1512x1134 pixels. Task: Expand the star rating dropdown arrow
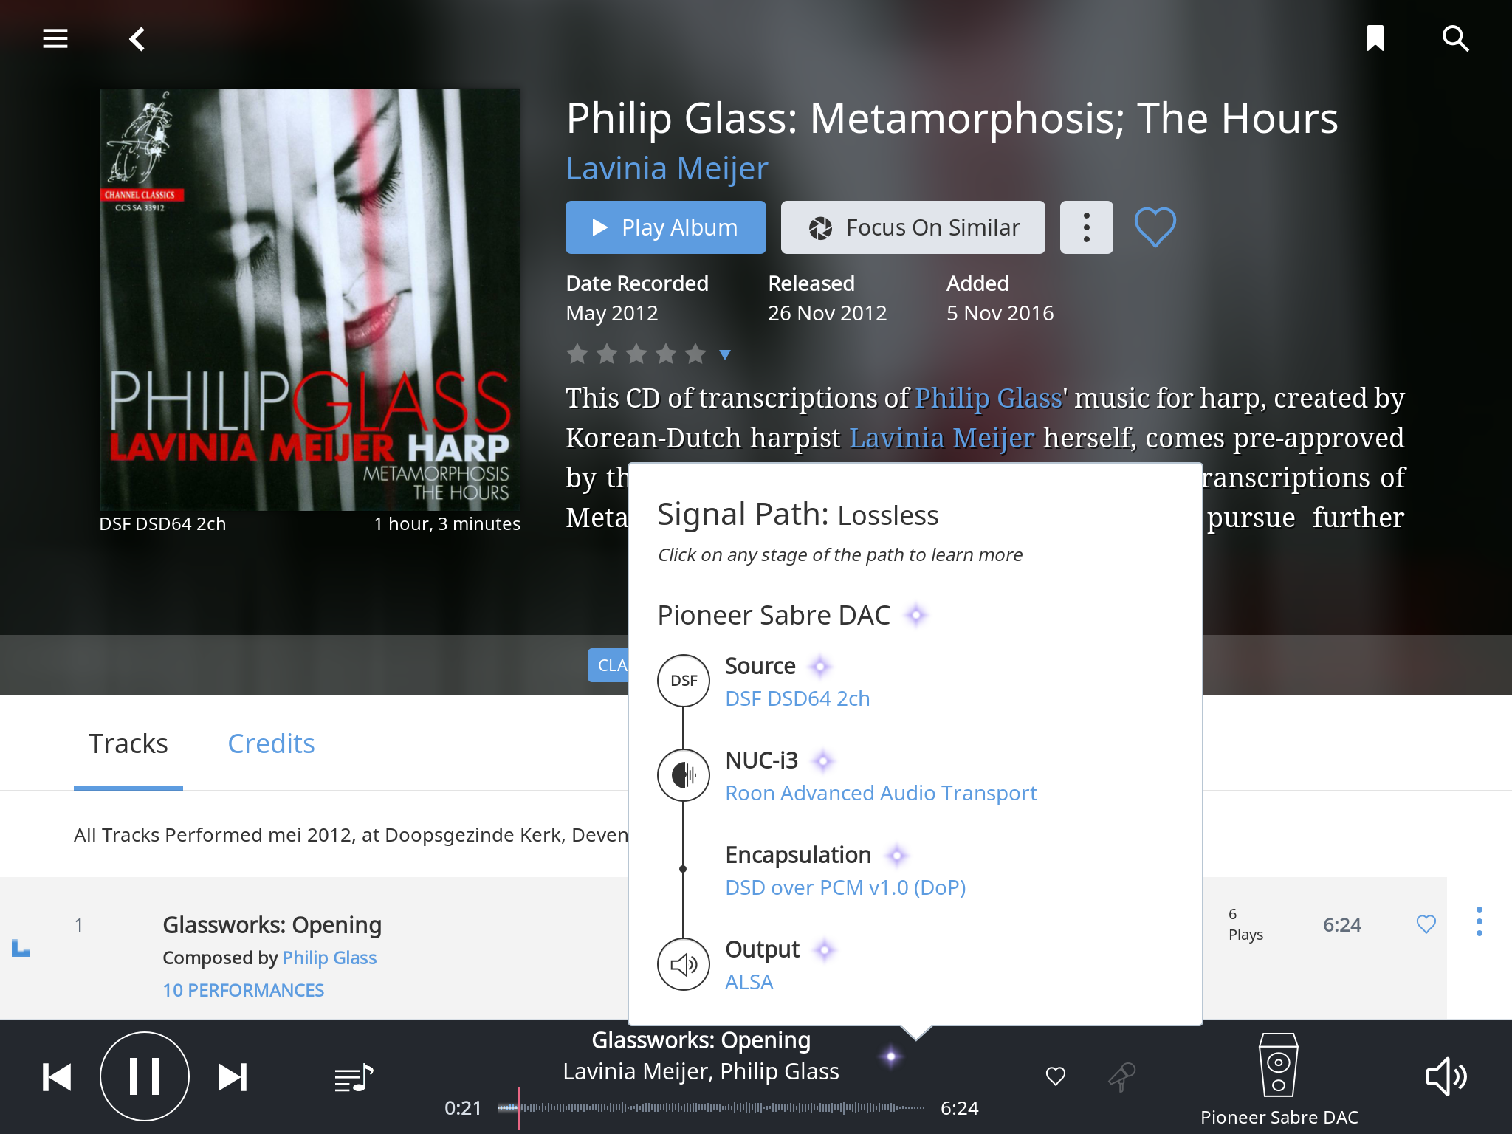(x=725, y=354)
